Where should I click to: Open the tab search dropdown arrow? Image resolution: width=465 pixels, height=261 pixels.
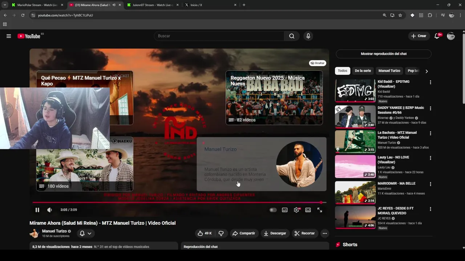5,5
